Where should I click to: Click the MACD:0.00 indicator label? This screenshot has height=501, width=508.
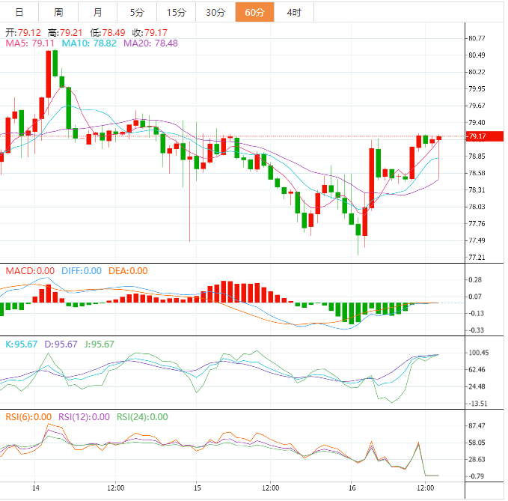(x=30, y=271)
